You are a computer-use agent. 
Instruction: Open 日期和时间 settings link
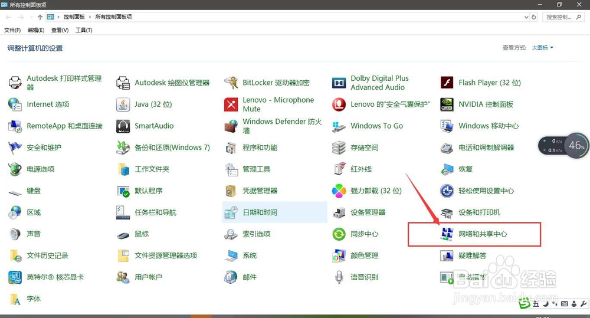pyautogui.click(x=260, y=212)
